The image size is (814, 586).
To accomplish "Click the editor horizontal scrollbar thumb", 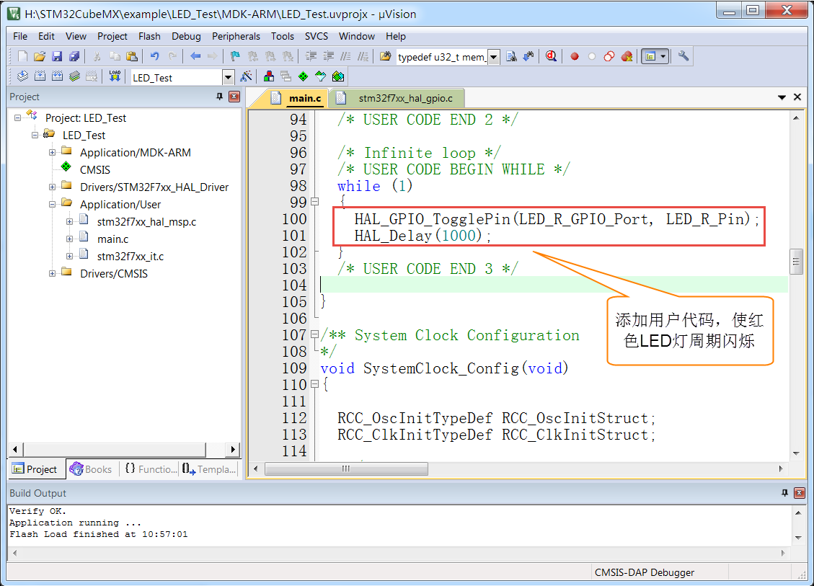I will [x=346, y=469].
